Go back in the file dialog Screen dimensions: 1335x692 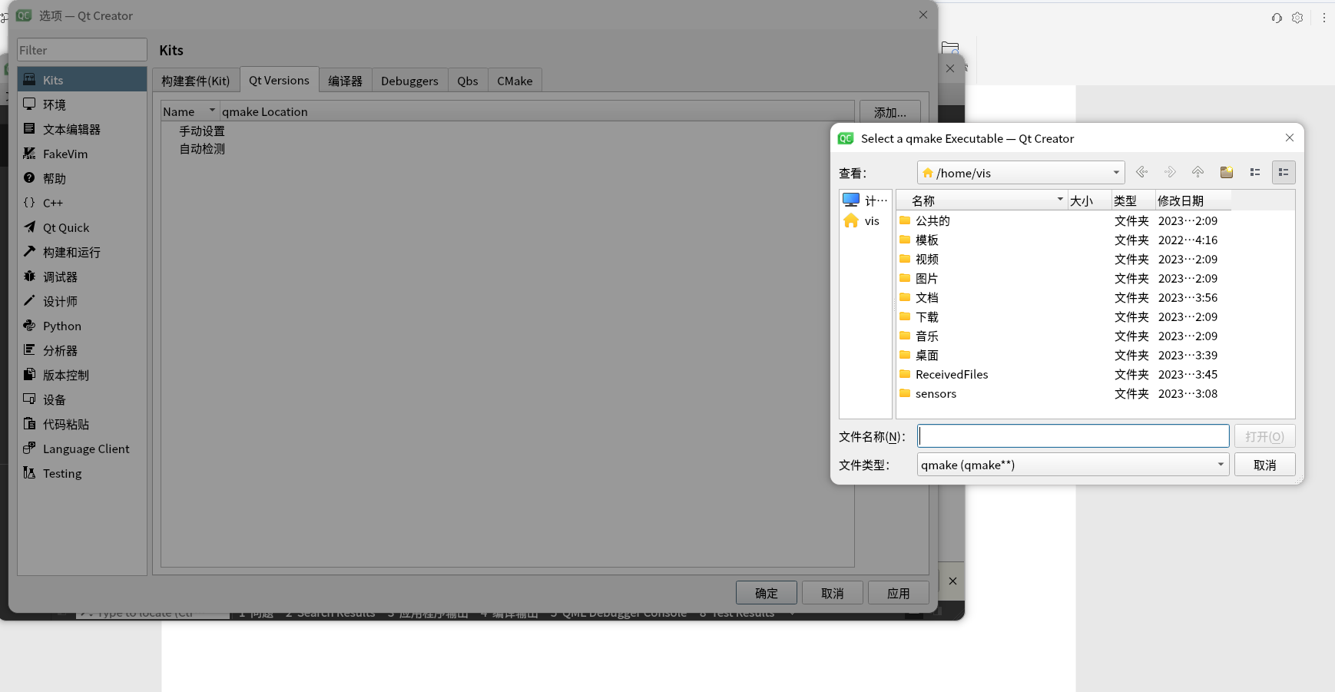[1142, 172]
